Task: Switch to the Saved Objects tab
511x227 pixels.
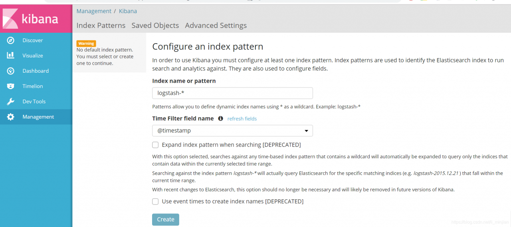Action: point(155,25)
